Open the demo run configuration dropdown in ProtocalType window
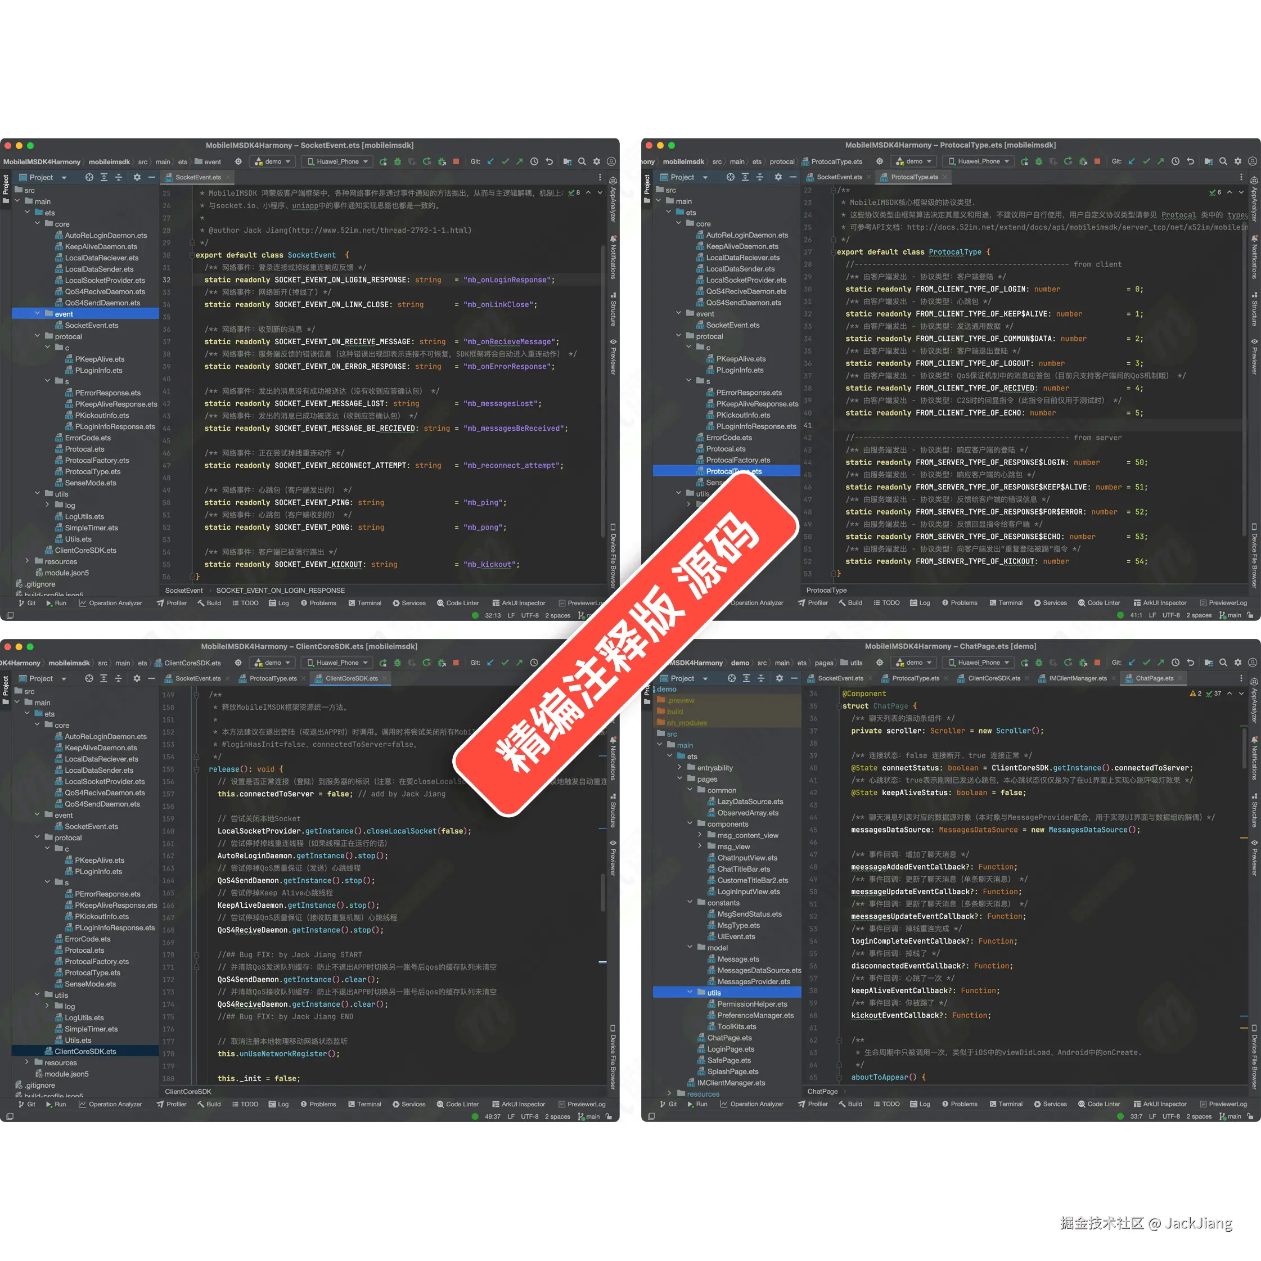 tap(914, 161)
